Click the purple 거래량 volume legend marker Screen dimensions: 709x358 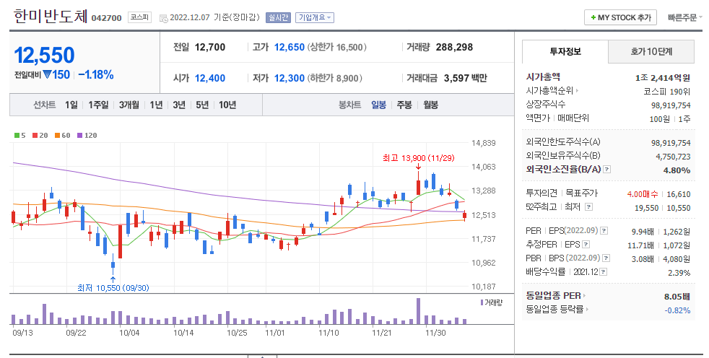(x=482, y=302)
